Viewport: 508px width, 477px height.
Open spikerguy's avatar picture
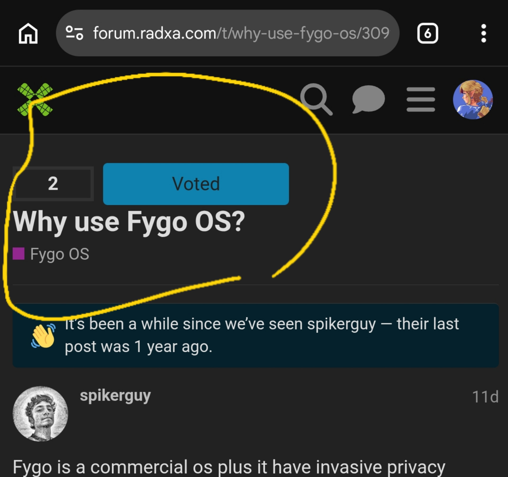coord(40,414)
